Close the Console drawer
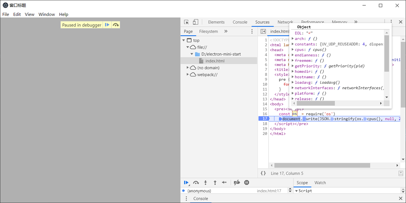 [x=400, y=199]
